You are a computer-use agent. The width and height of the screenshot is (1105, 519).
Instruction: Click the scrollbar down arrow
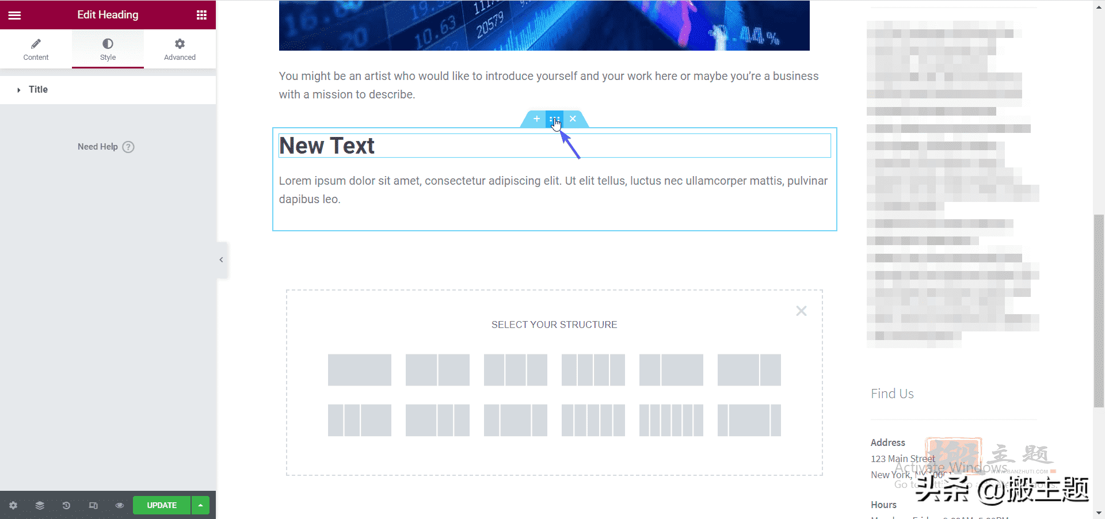(1099, 513)
